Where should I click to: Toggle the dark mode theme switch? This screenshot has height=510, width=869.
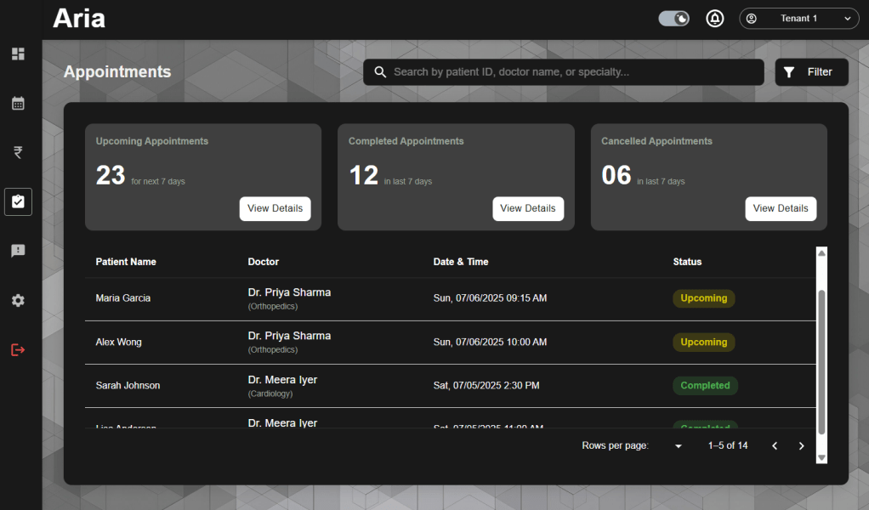[673, 19]
